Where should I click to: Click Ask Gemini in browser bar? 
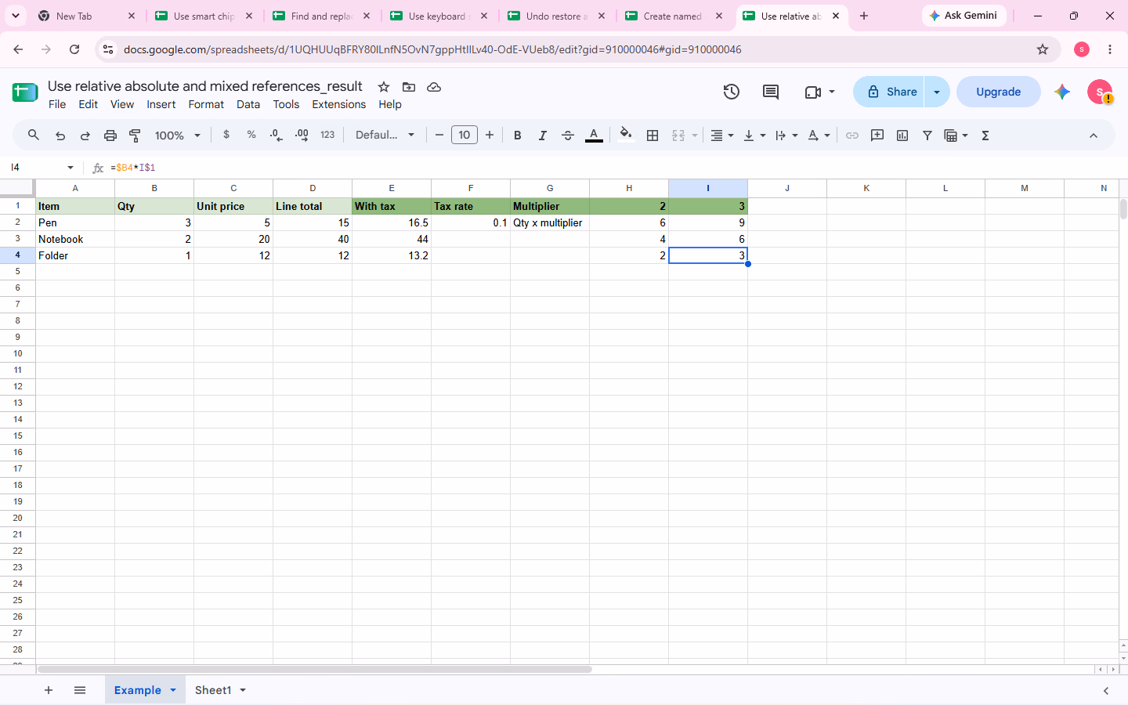click(964, 16)
